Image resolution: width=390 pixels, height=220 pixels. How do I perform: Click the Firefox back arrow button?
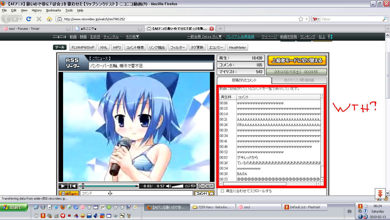(x=6, y=19)
